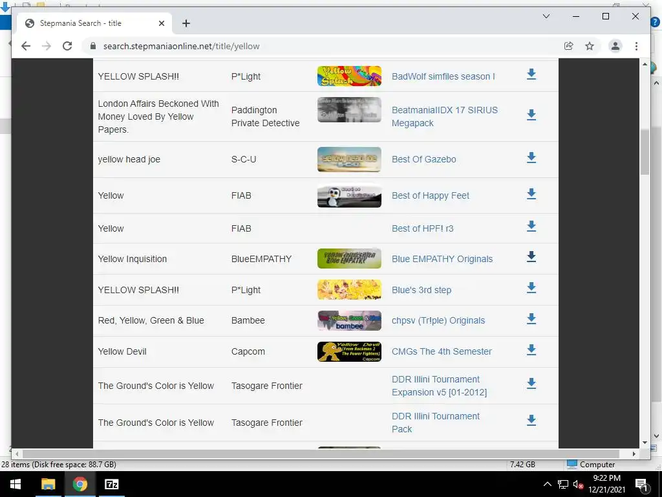Click the Bambee banner thumbnail
This screenshot has width=662, height=497.
pyautogui.click(x=349, y=320)
